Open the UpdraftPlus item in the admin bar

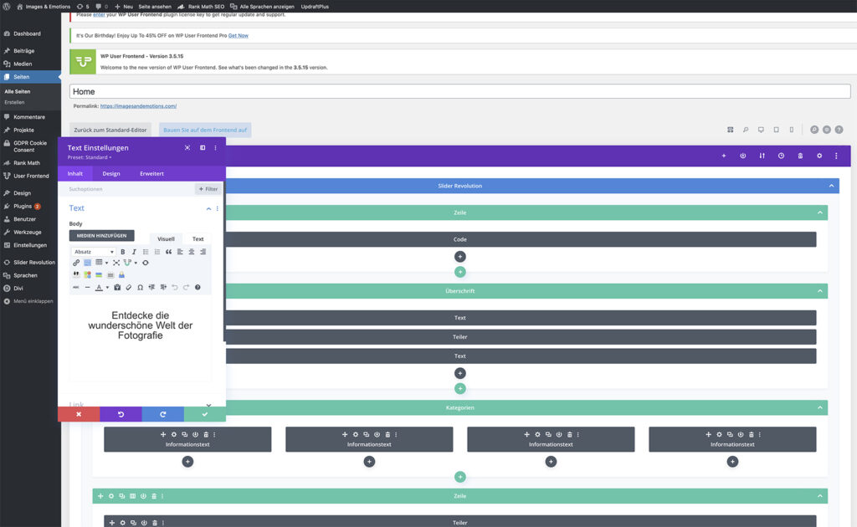315,7
